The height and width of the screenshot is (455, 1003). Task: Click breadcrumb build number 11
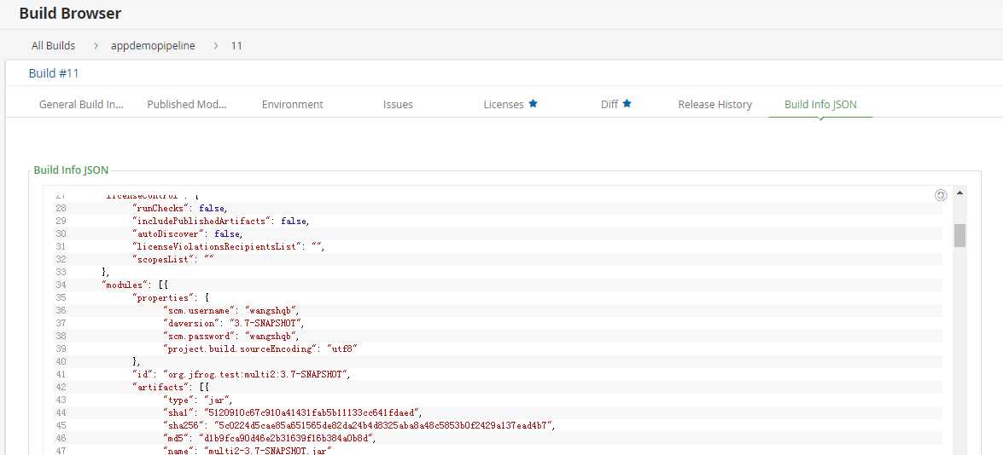236,45
